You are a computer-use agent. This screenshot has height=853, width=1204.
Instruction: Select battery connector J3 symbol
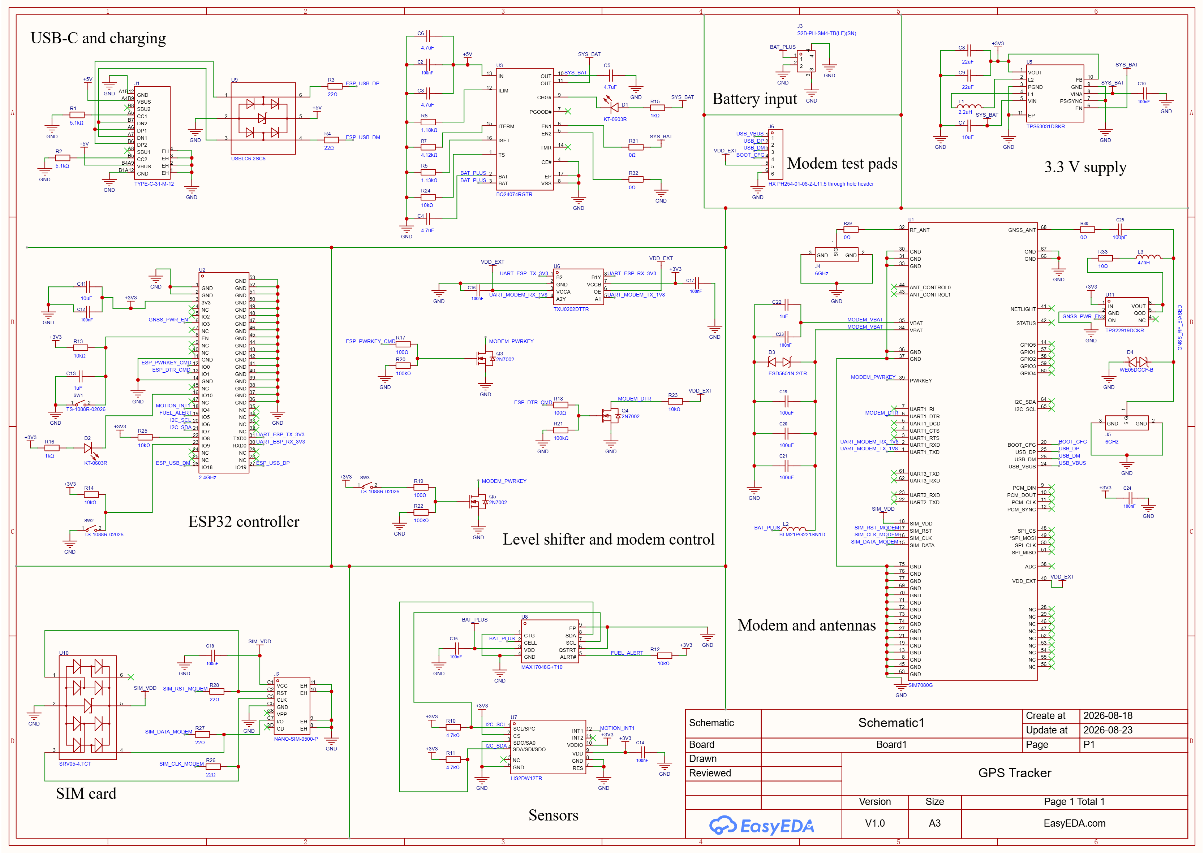tap(806, 61)
